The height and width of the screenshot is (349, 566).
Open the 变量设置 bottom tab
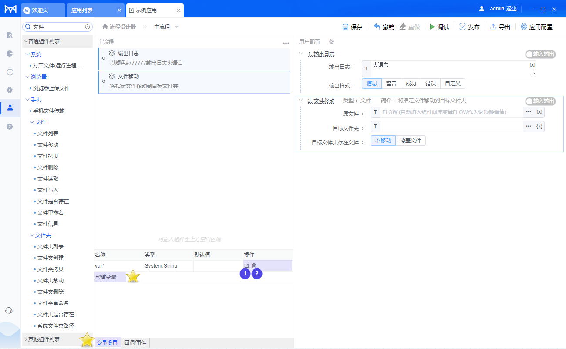tap(107, 343)
